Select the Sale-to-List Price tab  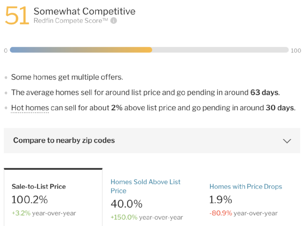coord(53,197)
